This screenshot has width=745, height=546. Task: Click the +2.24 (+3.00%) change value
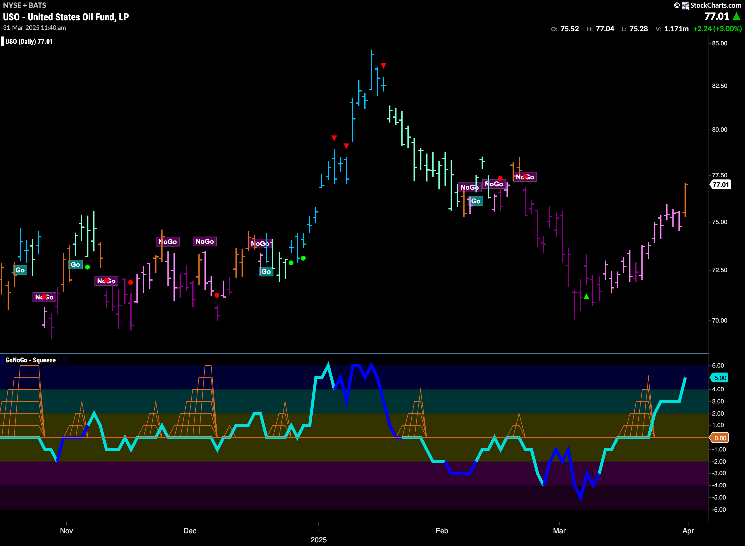tap(717, 29)
